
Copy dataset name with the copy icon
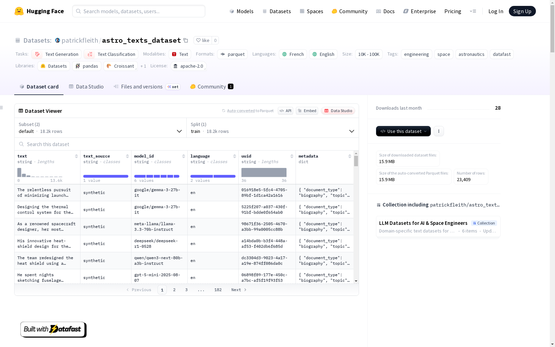[x=186, y=40]
